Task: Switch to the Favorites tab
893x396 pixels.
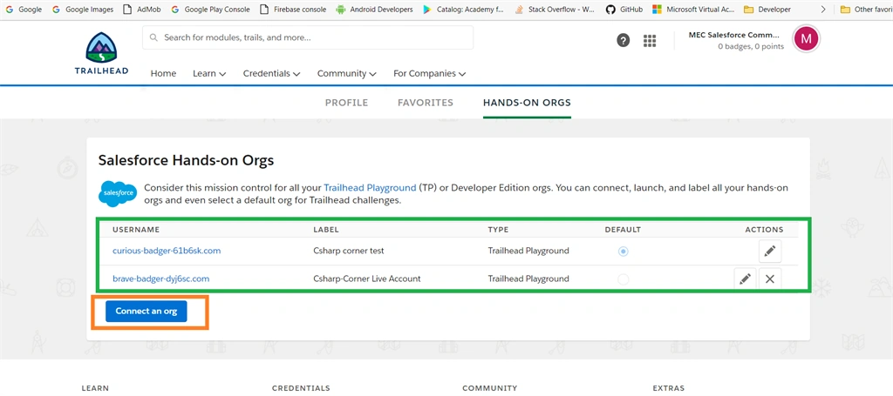Action: [426, 103]
